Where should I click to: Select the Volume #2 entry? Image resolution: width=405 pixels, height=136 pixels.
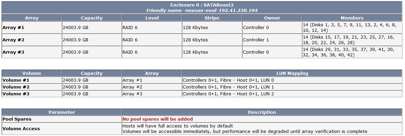point(16,87)
